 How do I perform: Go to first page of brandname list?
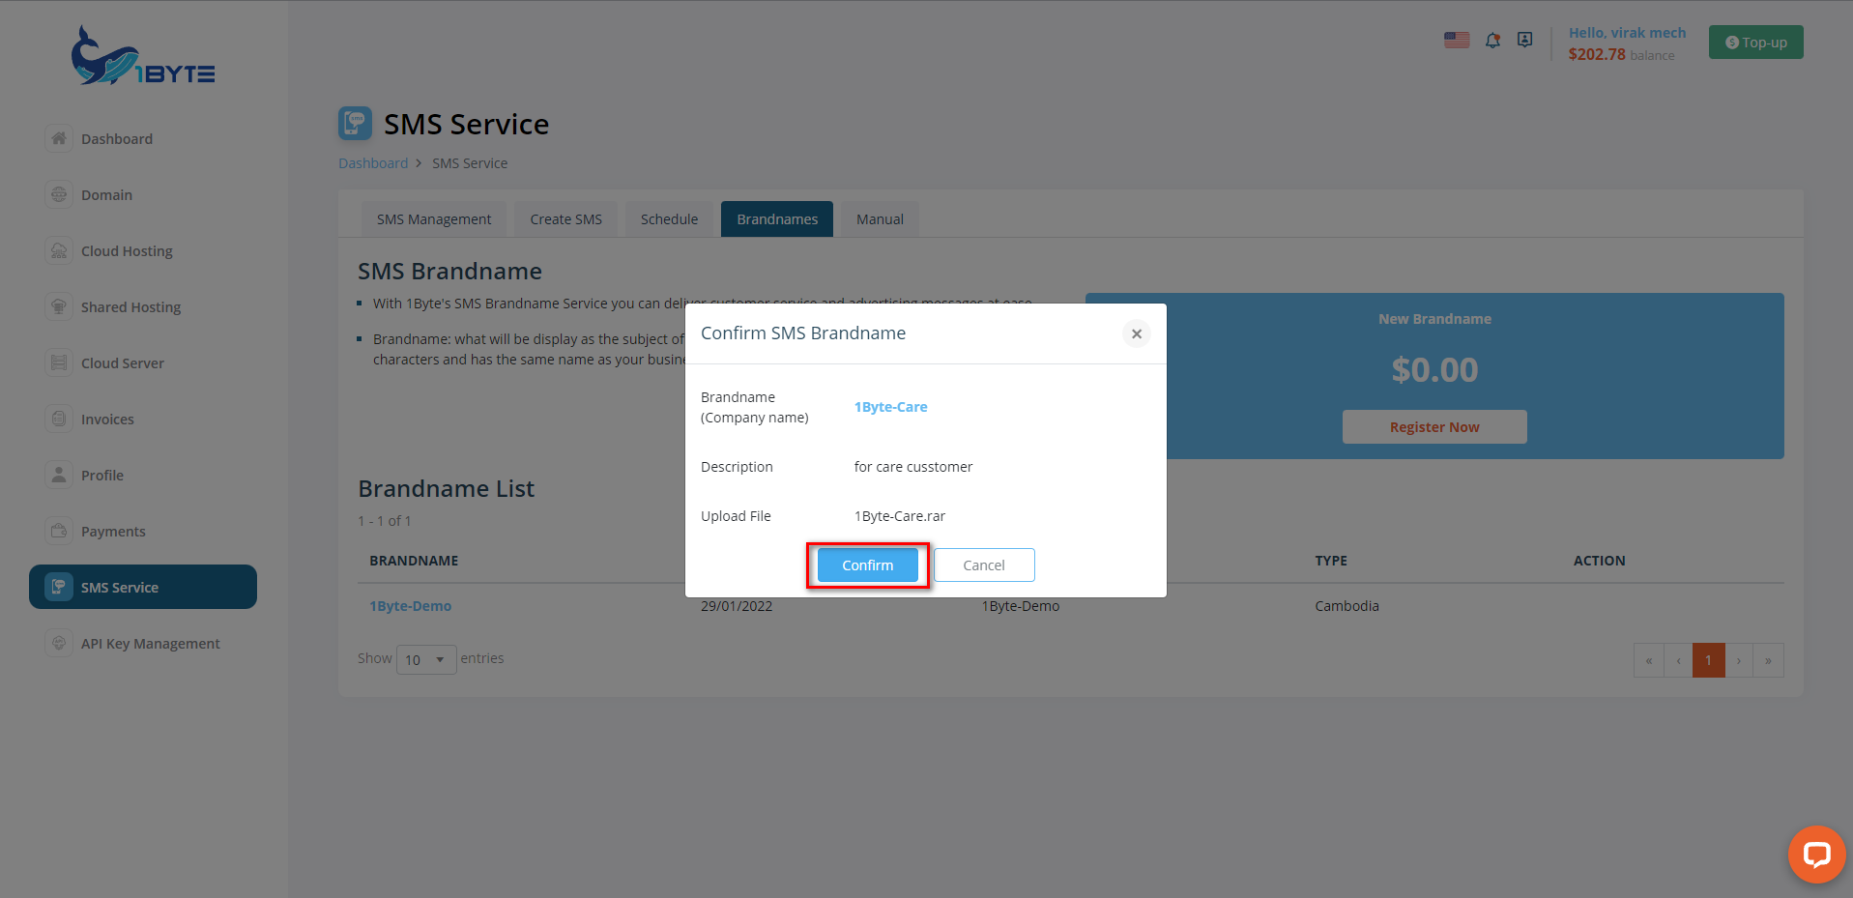(1649, 660)
